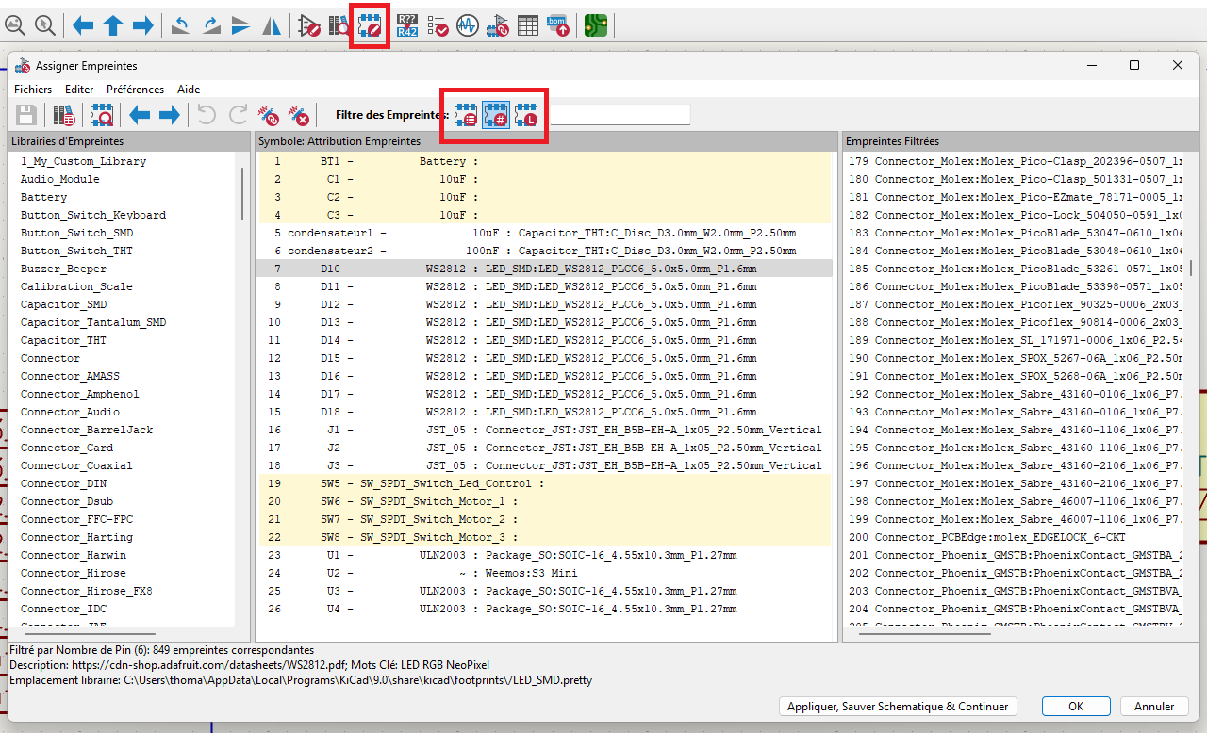This screenshot has width=1207, height=733.
Task: Open Assign Footprints tool in schematic toolbar
Action: pos(497,26)
